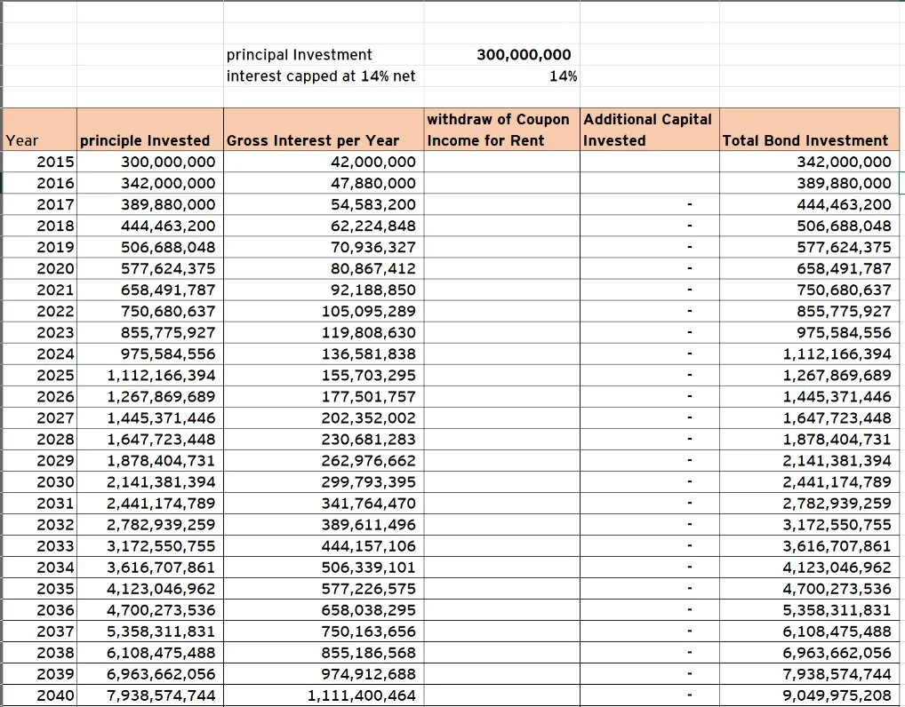Select gross interest value 42,000,000
Screen dimensions: 905x707
point(324,162)
